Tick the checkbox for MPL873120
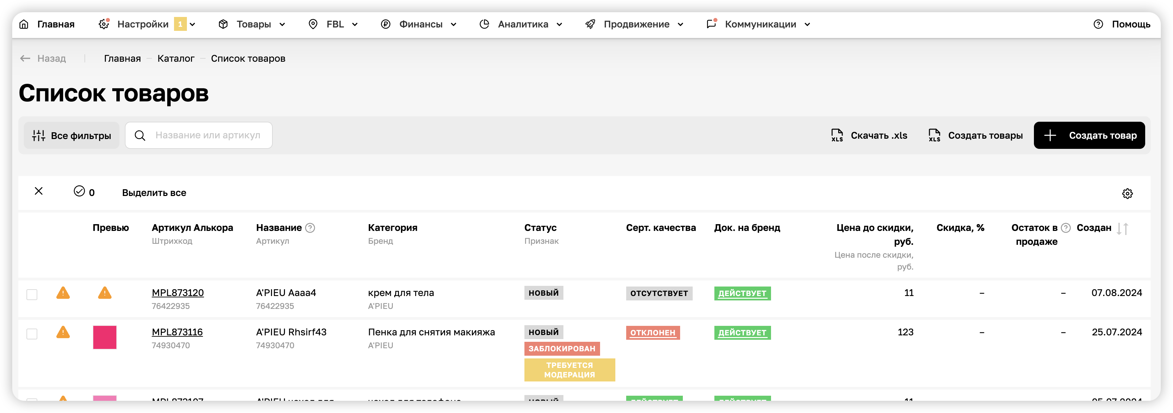This screenshot has height=413, width=1173. 32,295
